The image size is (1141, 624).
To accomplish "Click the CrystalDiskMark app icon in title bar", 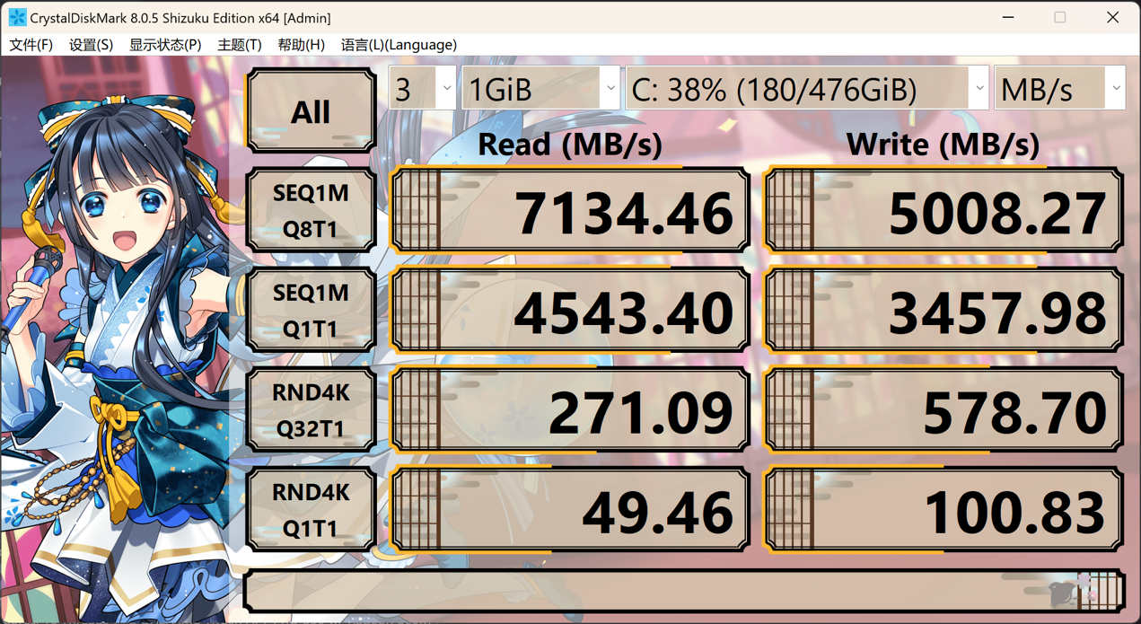I will pos(16,17).
